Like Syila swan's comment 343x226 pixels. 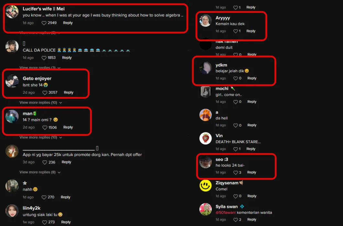236,220
